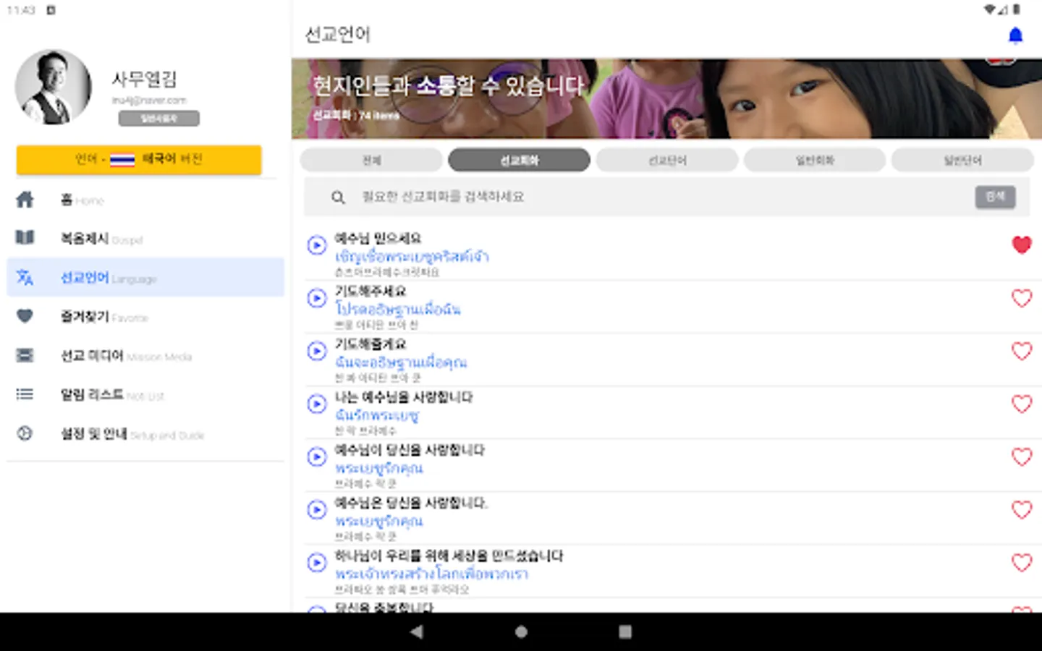Click the email address under the profile name

149,101
